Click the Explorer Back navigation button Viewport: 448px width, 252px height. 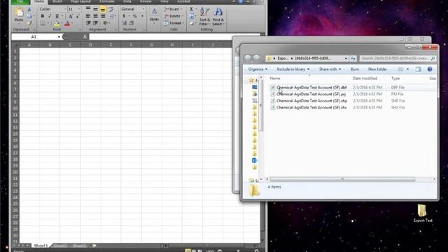pos(247,58)
